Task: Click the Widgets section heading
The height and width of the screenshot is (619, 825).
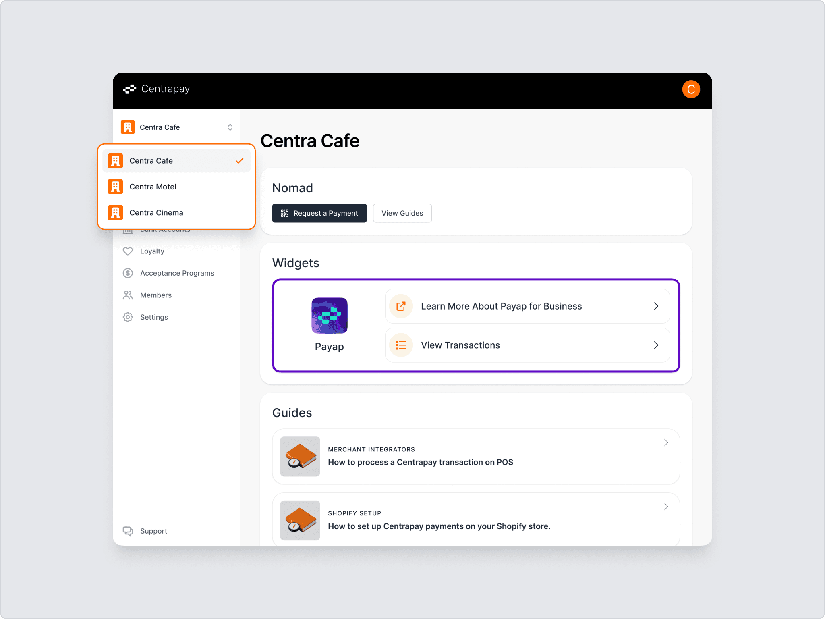Action: coord(296,263)
